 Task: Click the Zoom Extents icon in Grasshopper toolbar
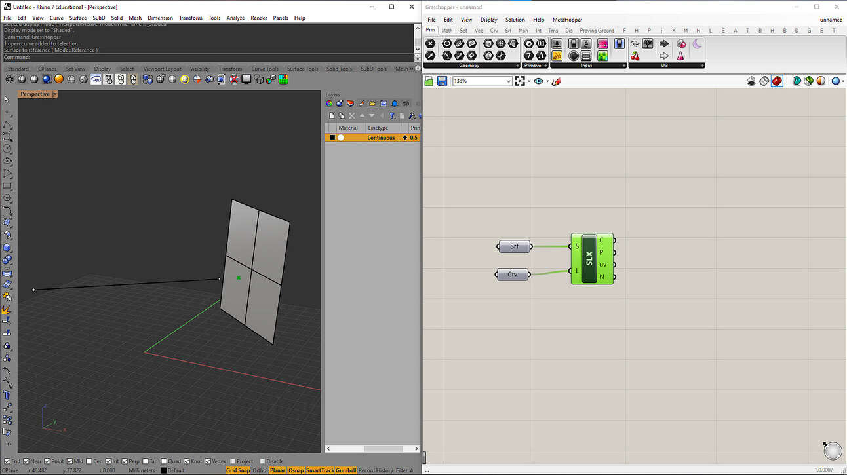click(x=520, y=81)
